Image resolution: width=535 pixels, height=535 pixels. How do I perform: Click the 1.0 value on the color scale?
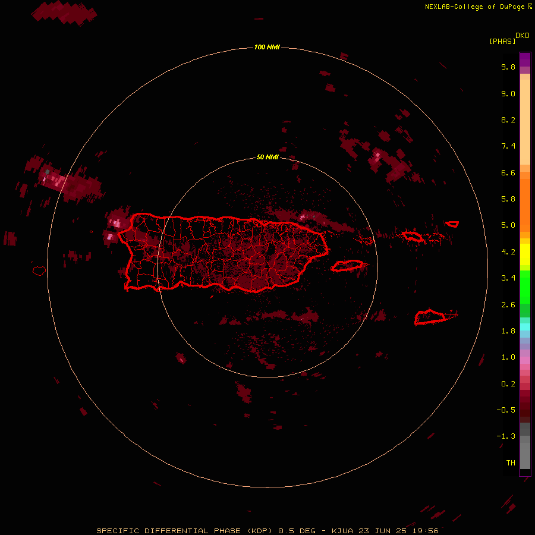pyautogui.click(x=508, y=357)
